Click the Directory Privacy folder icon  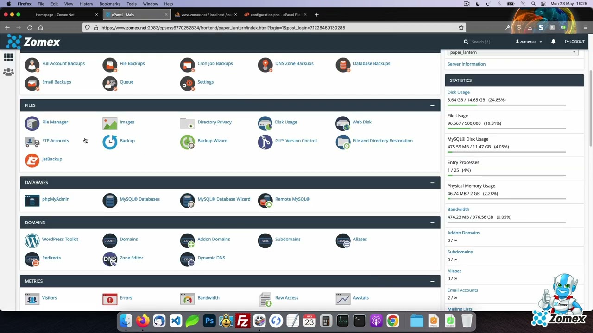pos(187,123)
